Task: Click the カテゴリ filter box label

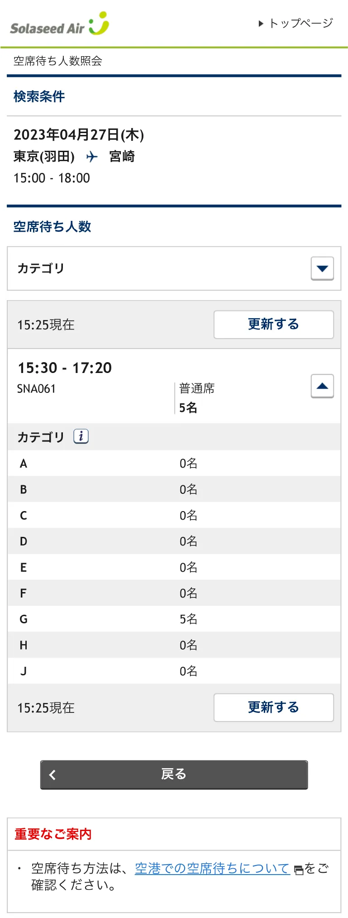Action: (x=41, y=268)
